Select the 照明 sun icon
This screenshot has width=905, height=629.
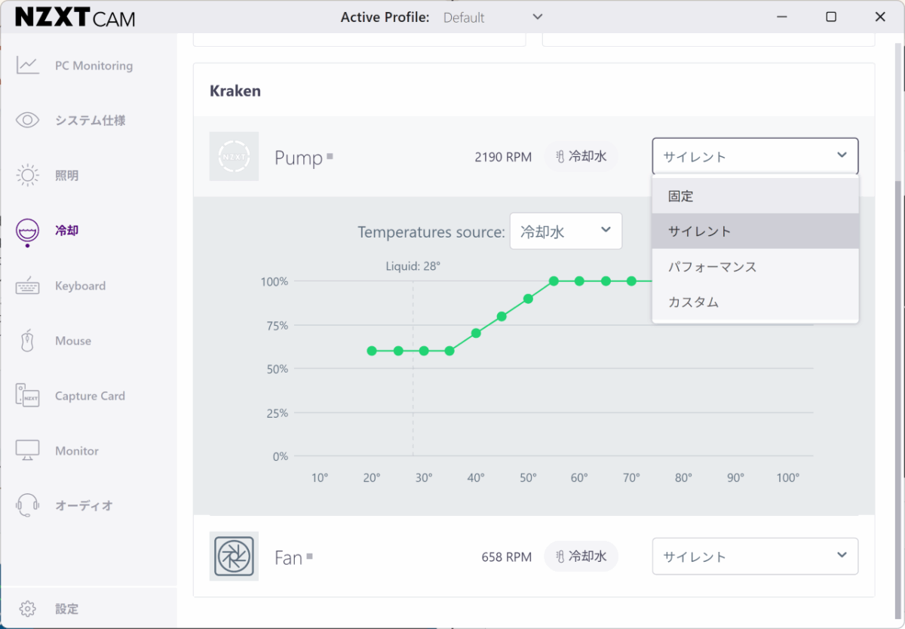[x=28, y=176]
